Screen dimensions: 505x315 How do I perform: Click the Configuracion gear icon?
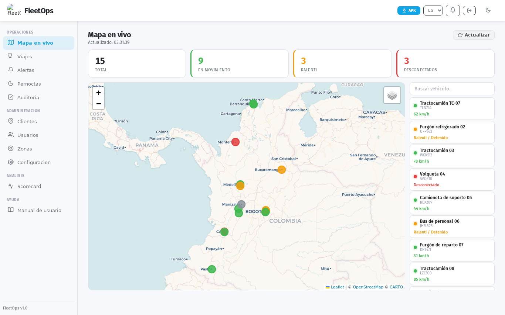(x=11, y=162)
